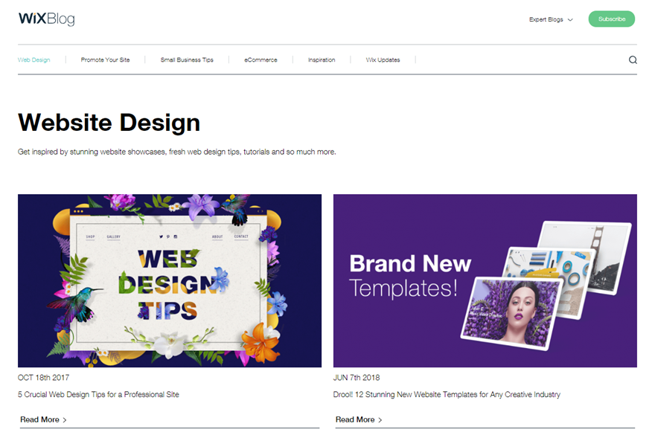The image size is (655, 438).
Task: Click the Read More chevron under OCT 18th post
Action: pos(65,420)
